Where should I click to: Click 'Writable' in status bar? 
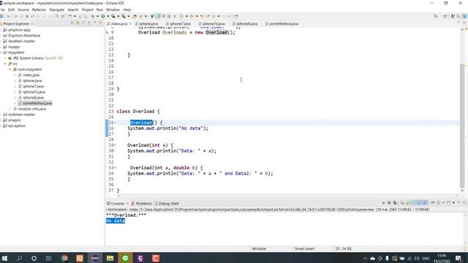[259, 248]
